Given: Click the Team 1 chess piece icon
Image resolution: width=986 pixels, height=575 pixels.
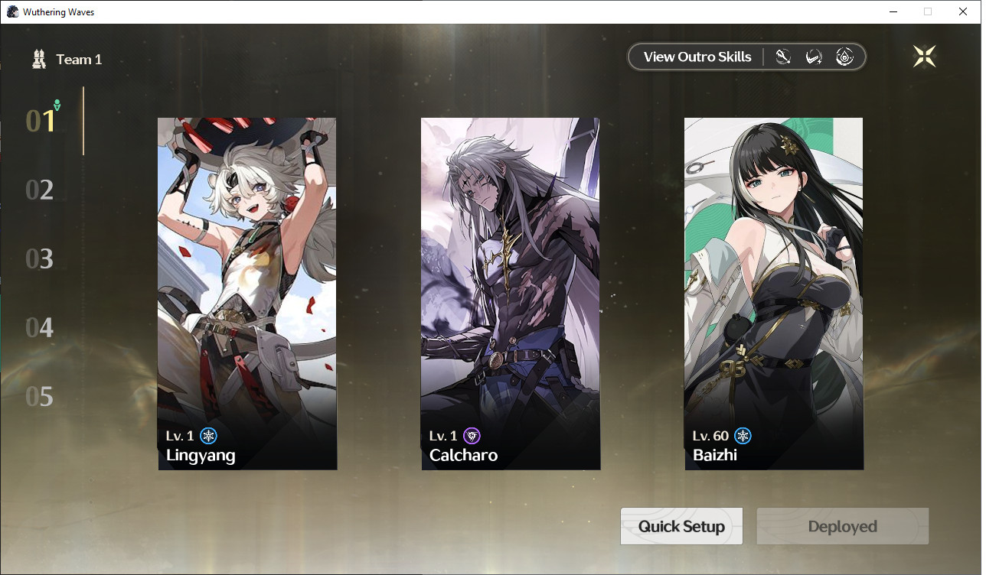Looking at the screenshot, I should pyautogui.click(x=39, y=59).
